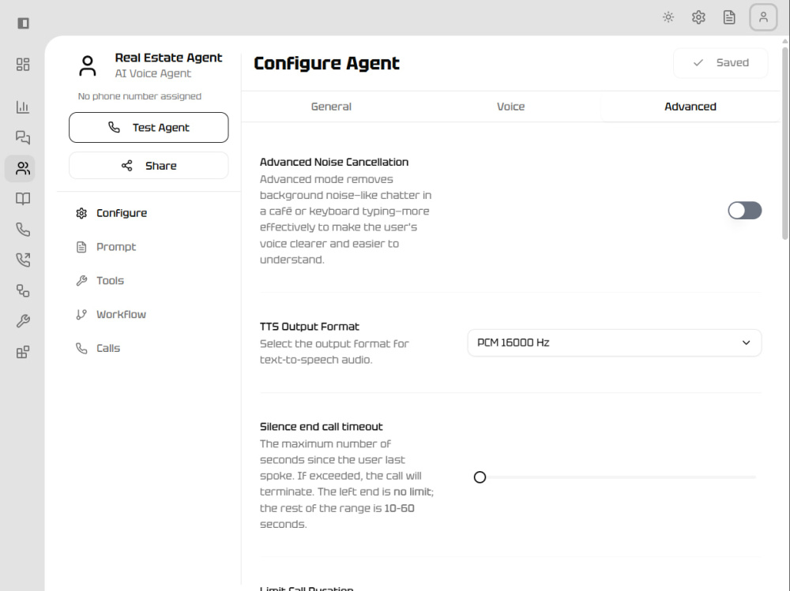Image resolution: width=790 pixels, height=591 pixels.
Task: Click the 'Silence end call timeout' label
Action: 321,427
